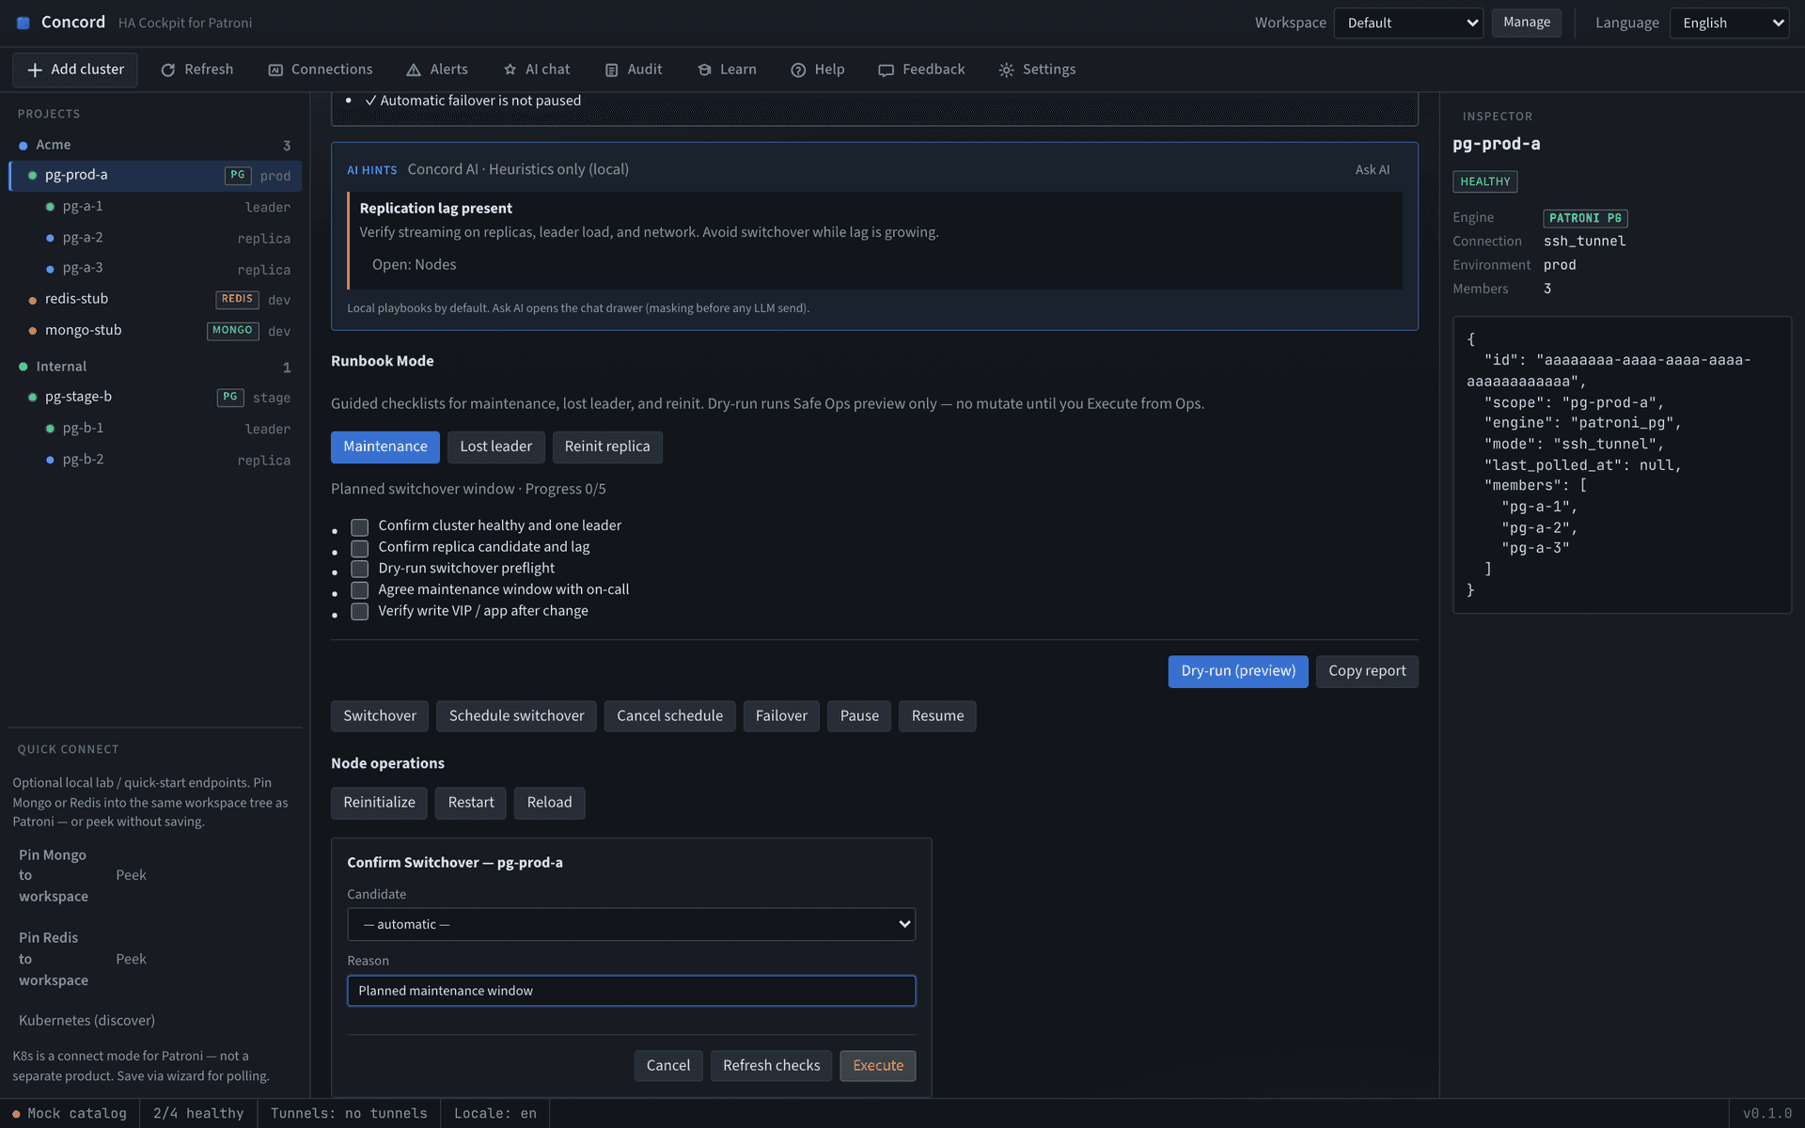Switch to the Reinit replica runbook tab
The image size is (1805, 1128).
(607, 446)
